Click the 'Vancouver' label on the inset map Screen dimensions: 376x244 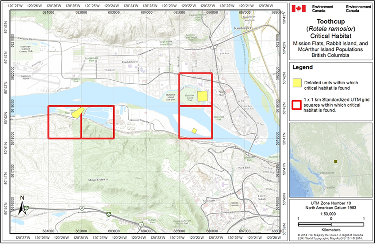click(x=327, y=173)
